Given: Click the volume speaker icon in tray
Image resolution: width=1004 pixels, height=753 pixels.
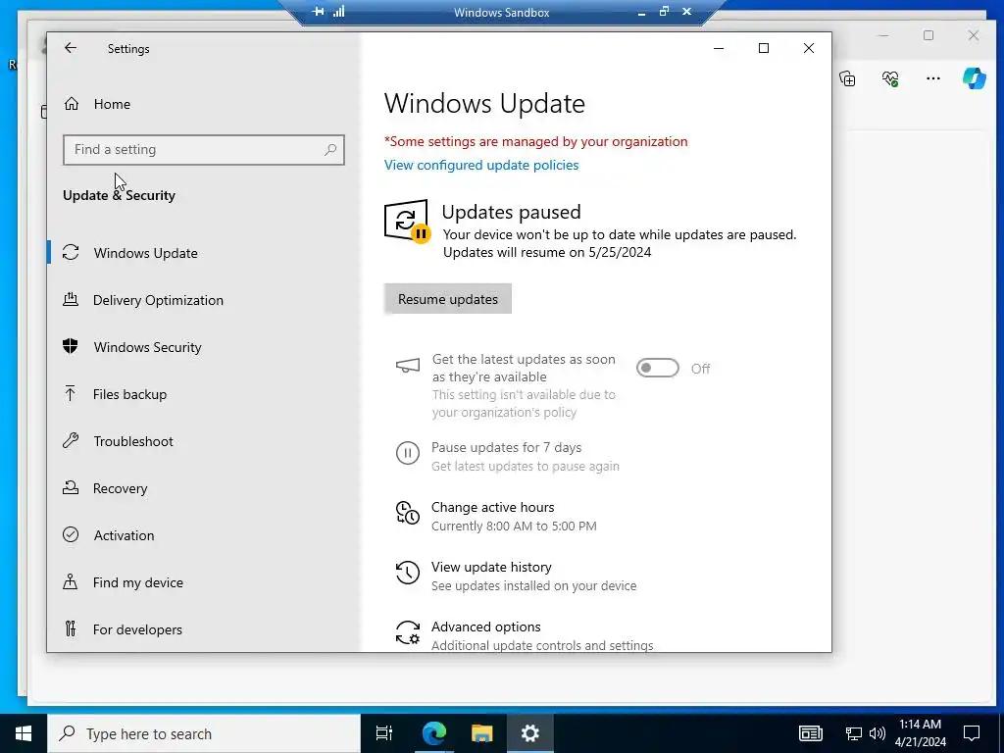Looking at the screenshot, I should click(878, 733).
